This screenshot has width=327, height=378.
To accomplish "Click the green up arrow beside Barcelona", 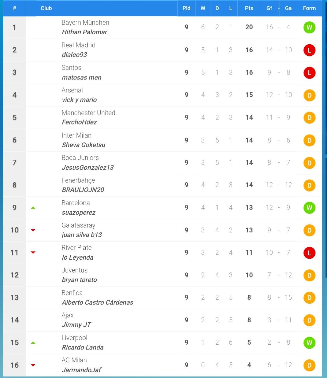I will 33,208.
